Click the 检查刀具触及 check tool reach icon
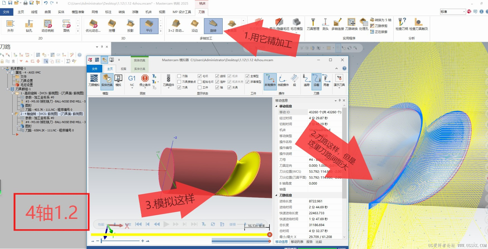This screenshot has height=249, width=488. 418,25
